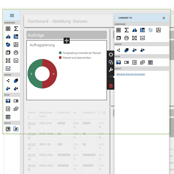The width and height of the screenshot is (174, 174).
Task: Select the Grid item in the left toolbox
Action: pyautogui.click(x=8, y=29)
